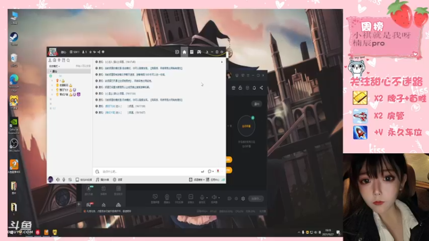Viewport: 429px width, 241px height.
Task: Open the gamepad games tab in YY
Action: (x=199, y=52)
